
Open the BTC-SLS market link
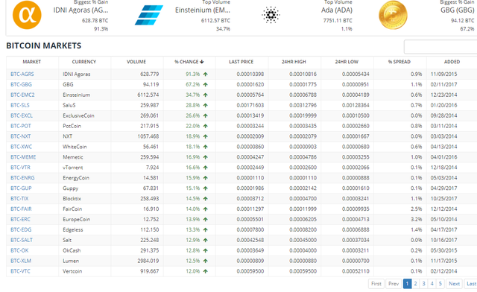click(x=20, y=105)
